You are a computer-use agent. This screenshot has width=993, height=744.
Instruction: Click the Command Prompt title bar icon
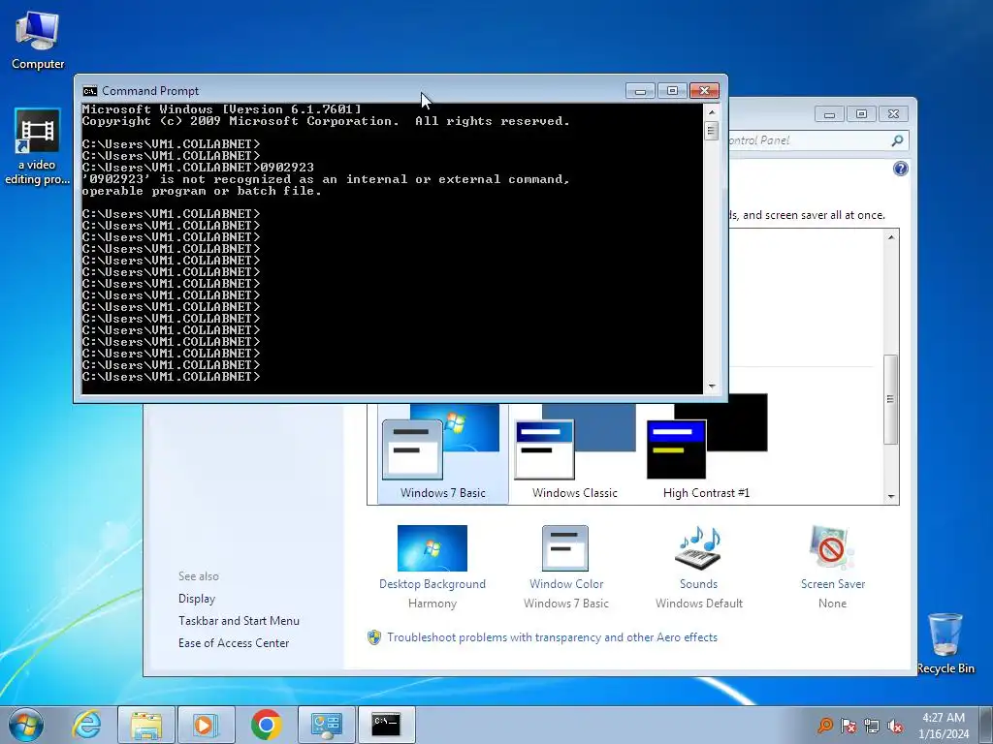coord(90,91)
